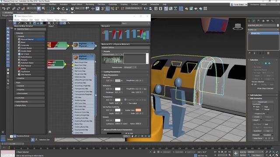Activate the Select and Move tool
Viewport: 280px width, 157px height.
coord(58,9)
